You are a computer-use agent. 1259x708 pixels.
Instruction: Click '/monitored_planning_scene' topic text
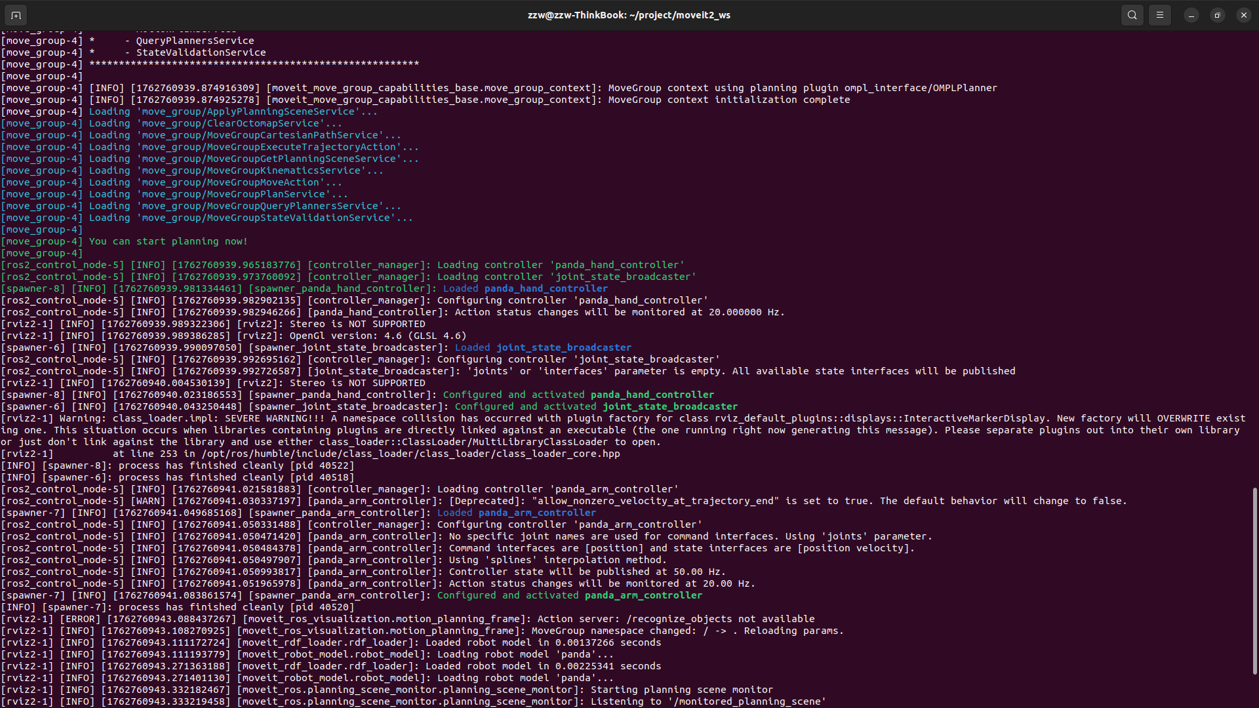point(747,701)
